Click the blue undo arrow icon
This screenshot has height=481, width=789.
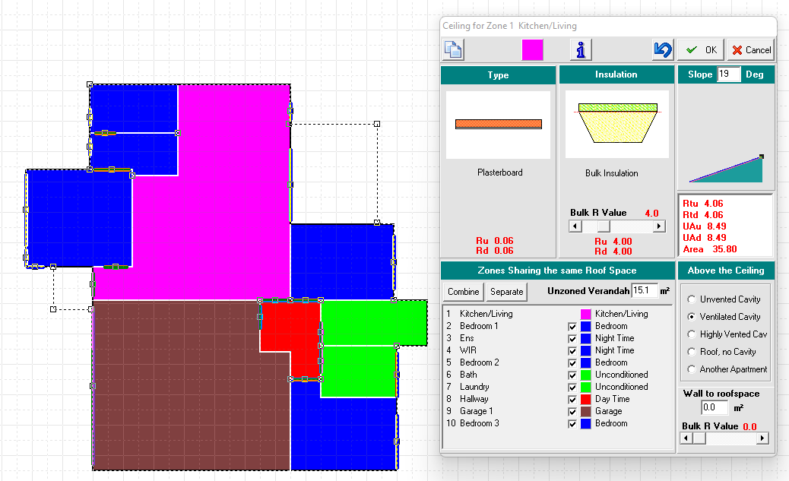coord(662,50)
